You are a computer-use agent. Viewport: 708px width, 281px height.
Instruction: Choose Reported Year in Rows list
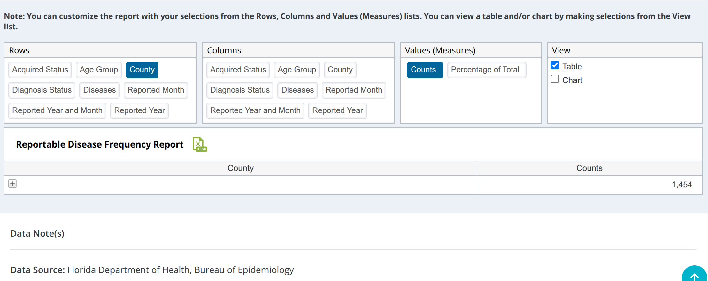coord(139,110)
